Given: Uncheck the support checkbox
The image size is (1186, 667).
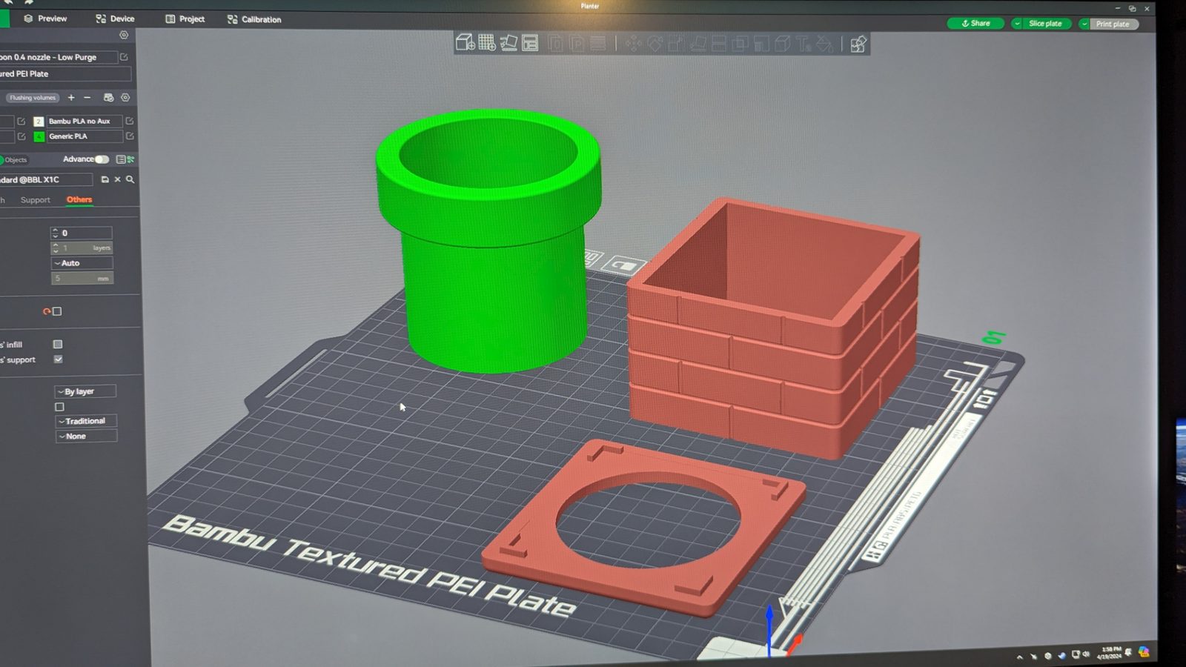Looking at the screenshot, I should (x=59, y=359).
